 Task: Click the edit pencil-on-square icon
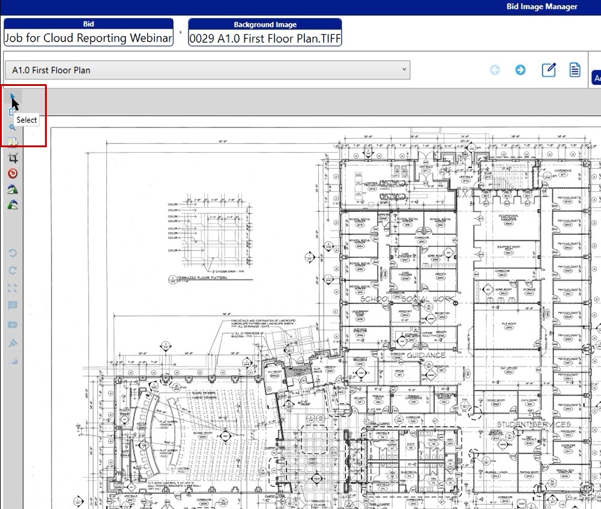[x=548, y=70]
